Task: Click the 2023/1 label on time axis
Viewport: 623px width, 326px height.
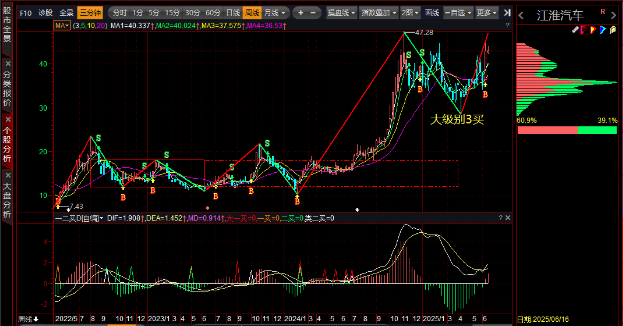Action: click(x=159, y=319)
